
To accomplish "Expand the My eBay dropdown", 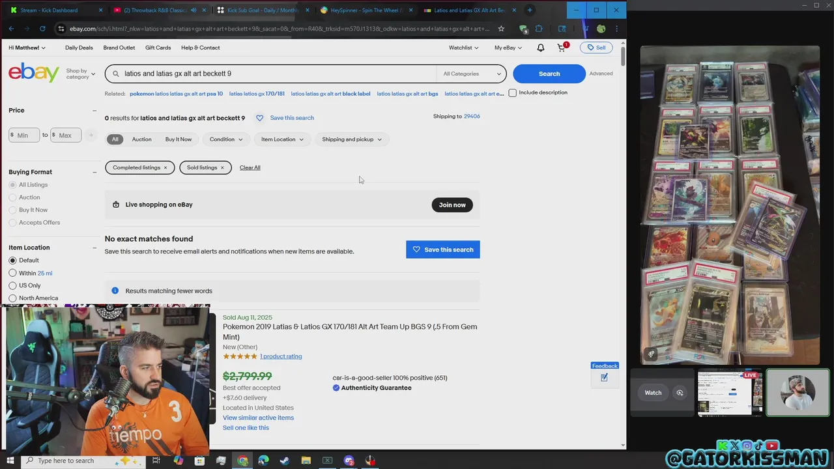I will (x=508, y=48).
